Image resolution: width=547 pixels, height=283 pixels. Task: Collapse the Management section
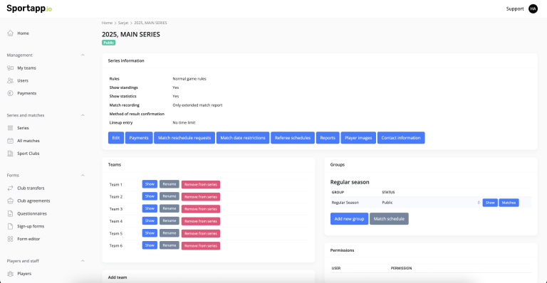point(83,55)
